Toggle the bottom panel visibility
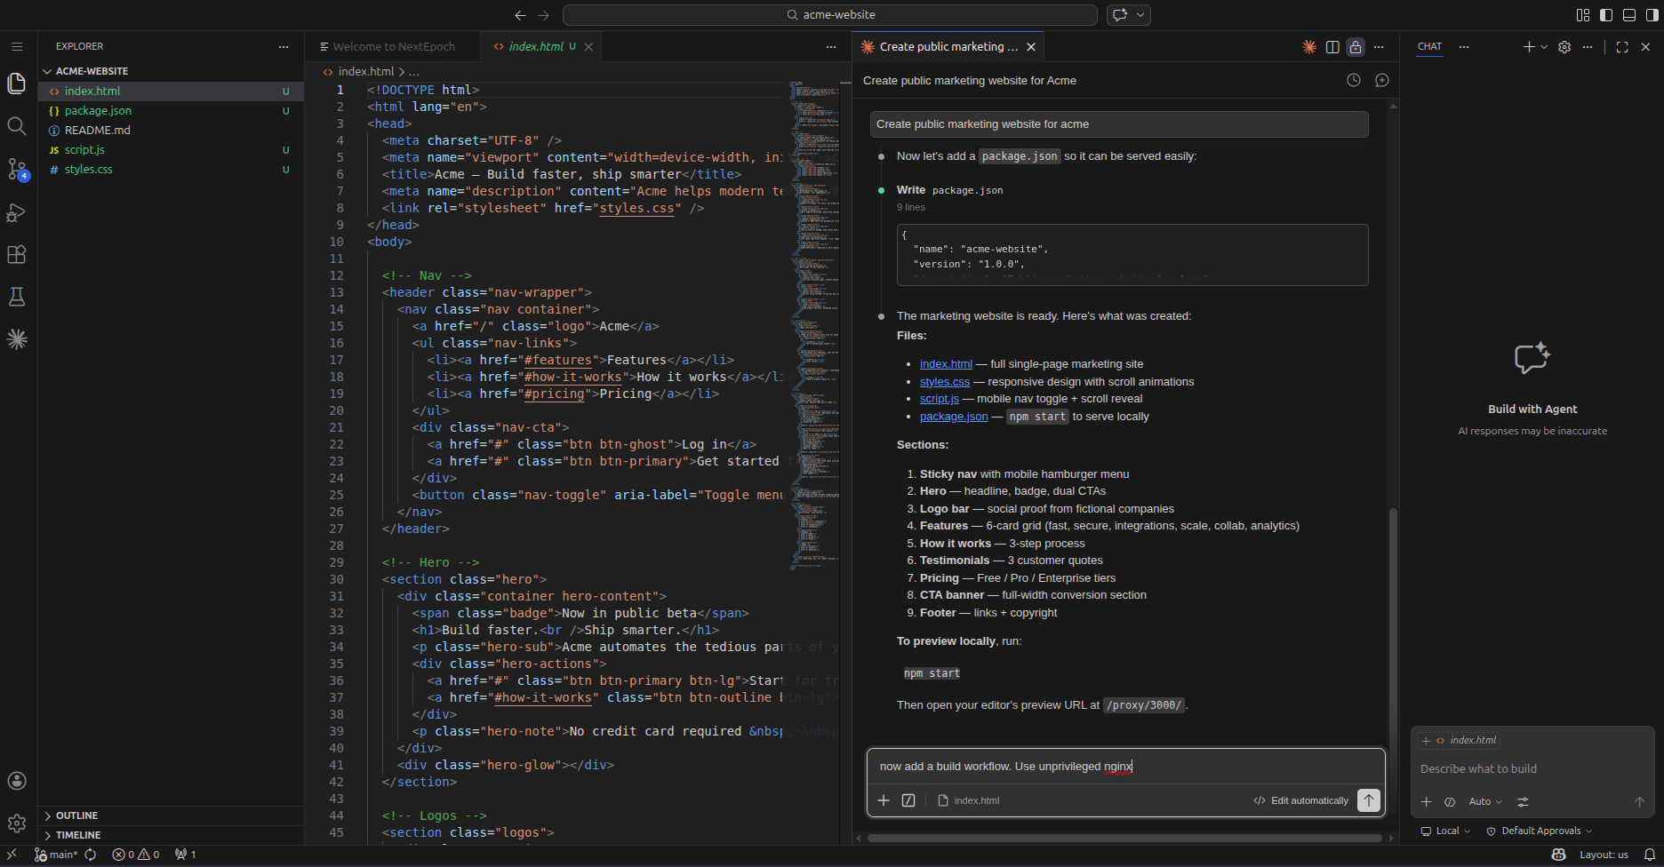This screenshot has width=1664, height=867. click(1629, 15)
